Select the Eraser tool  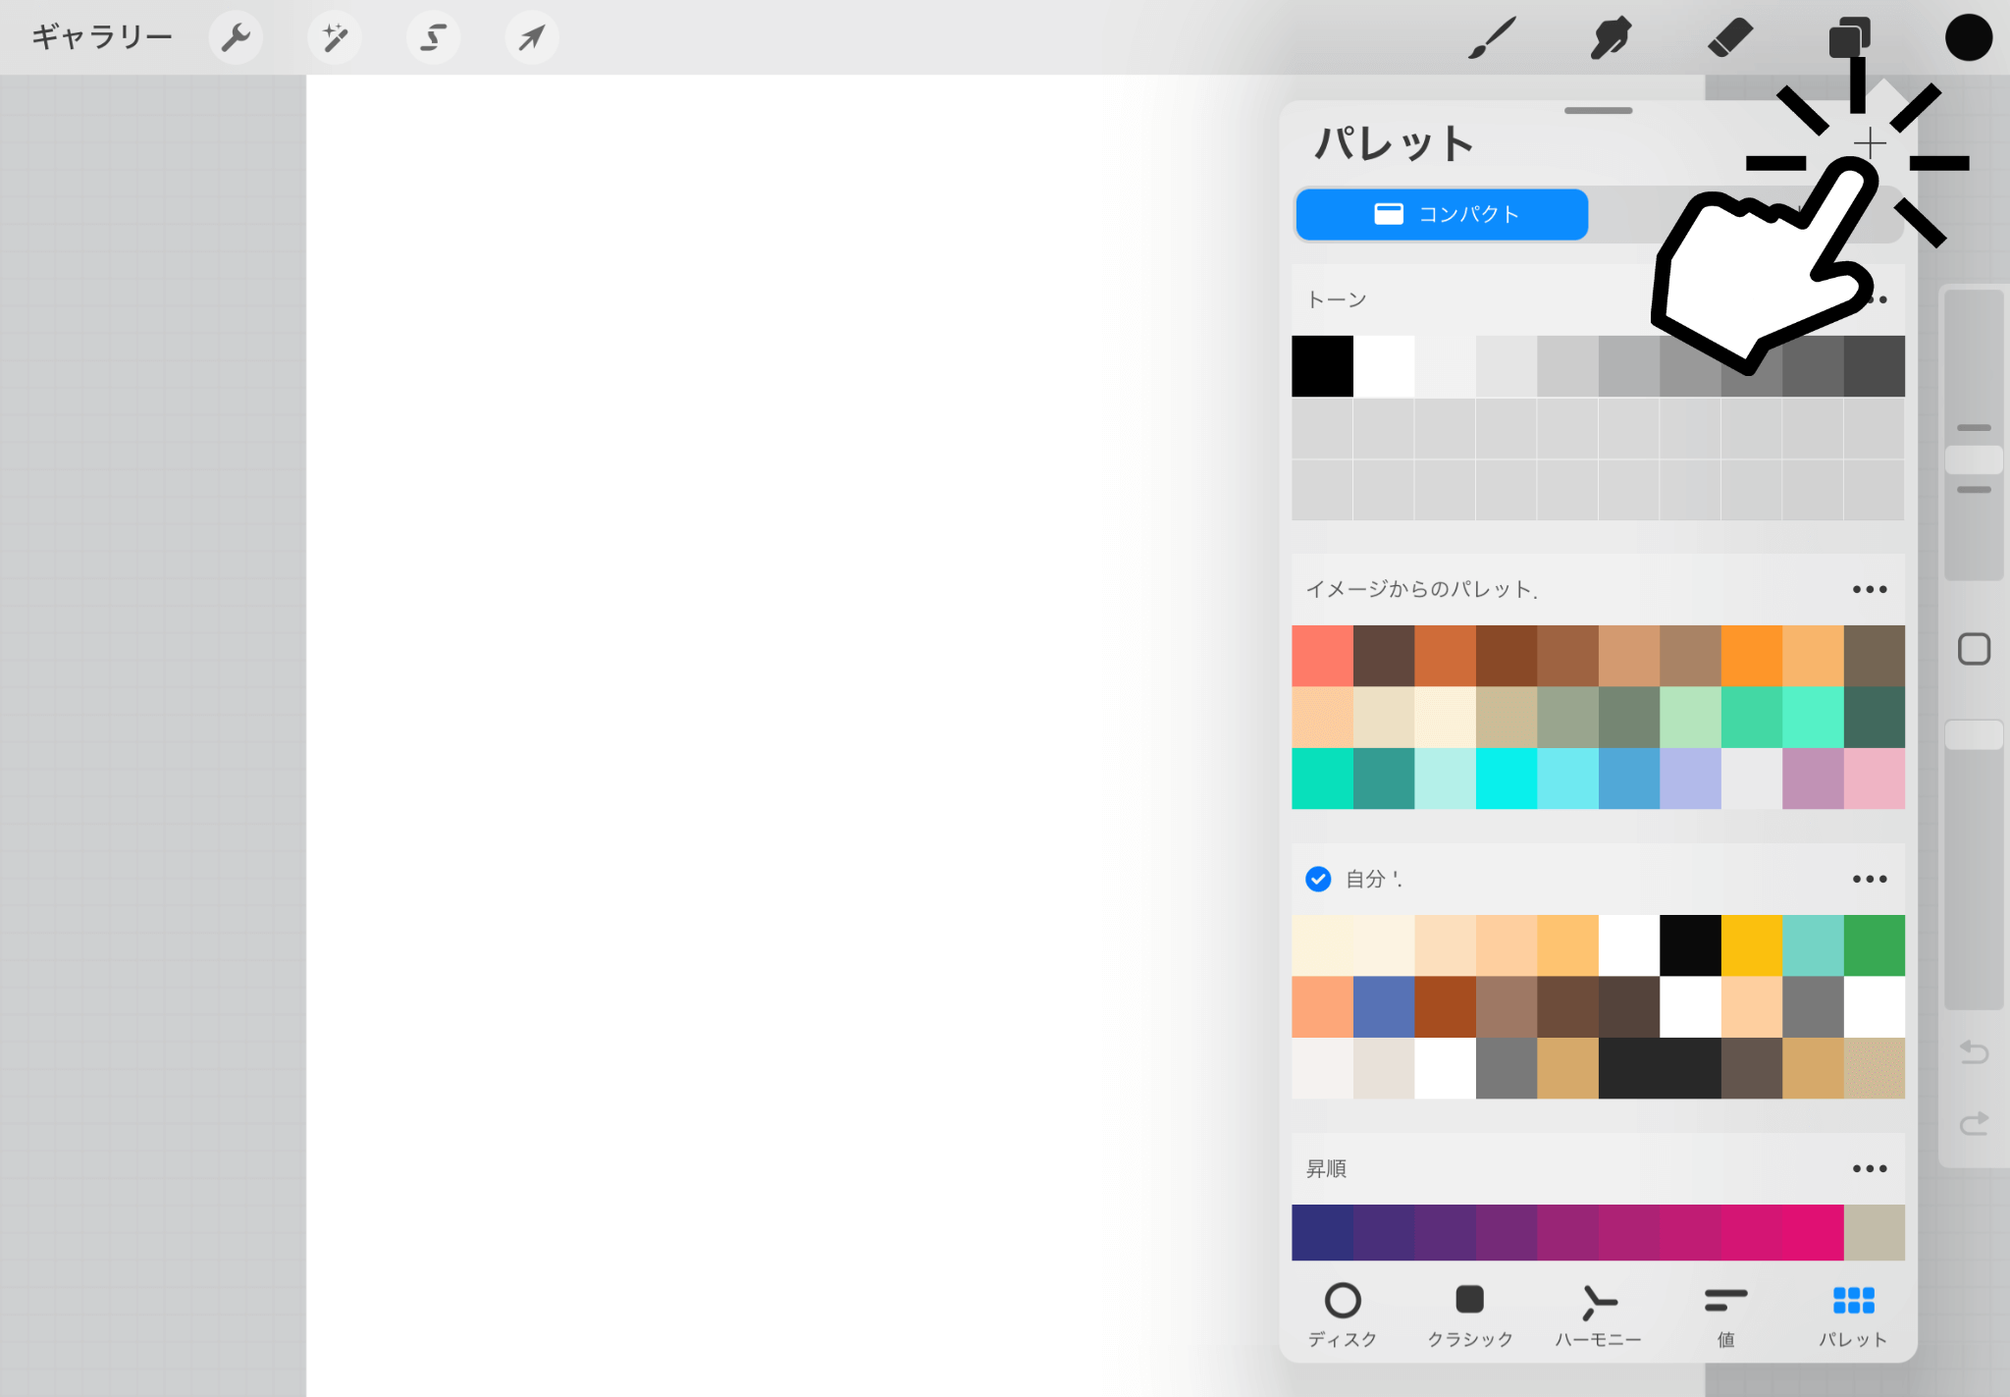(x=1730, y=38)
